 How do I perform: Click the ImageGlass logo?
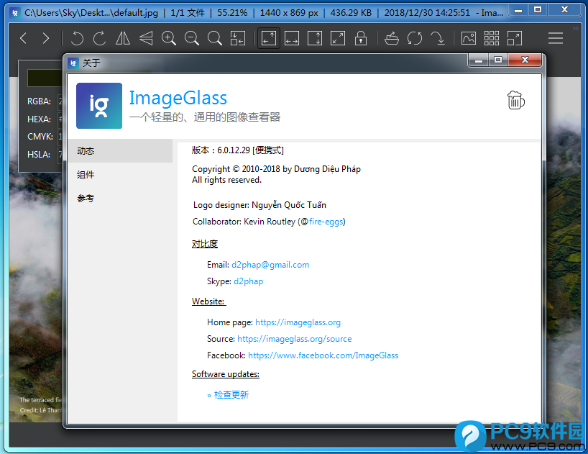(99, 106)
